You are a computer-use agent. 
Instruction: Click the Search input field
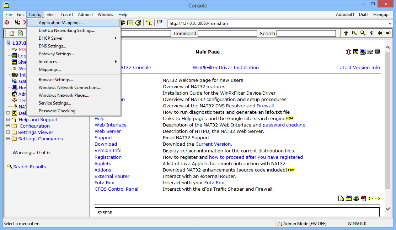point(306,34)
